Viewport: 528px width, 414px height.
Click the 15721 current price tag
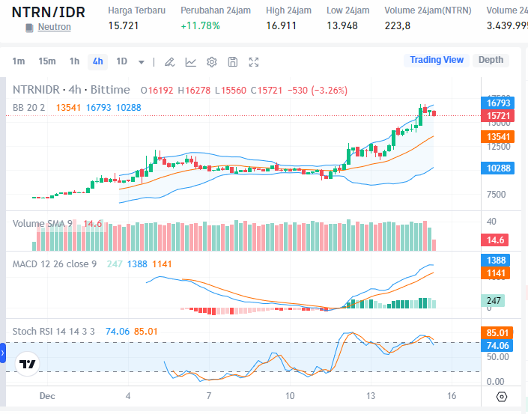[x=497, y=116]
